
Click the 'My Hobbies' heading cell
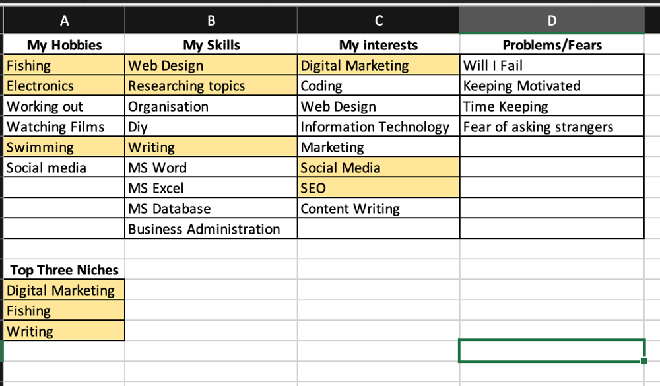point(64,44)
